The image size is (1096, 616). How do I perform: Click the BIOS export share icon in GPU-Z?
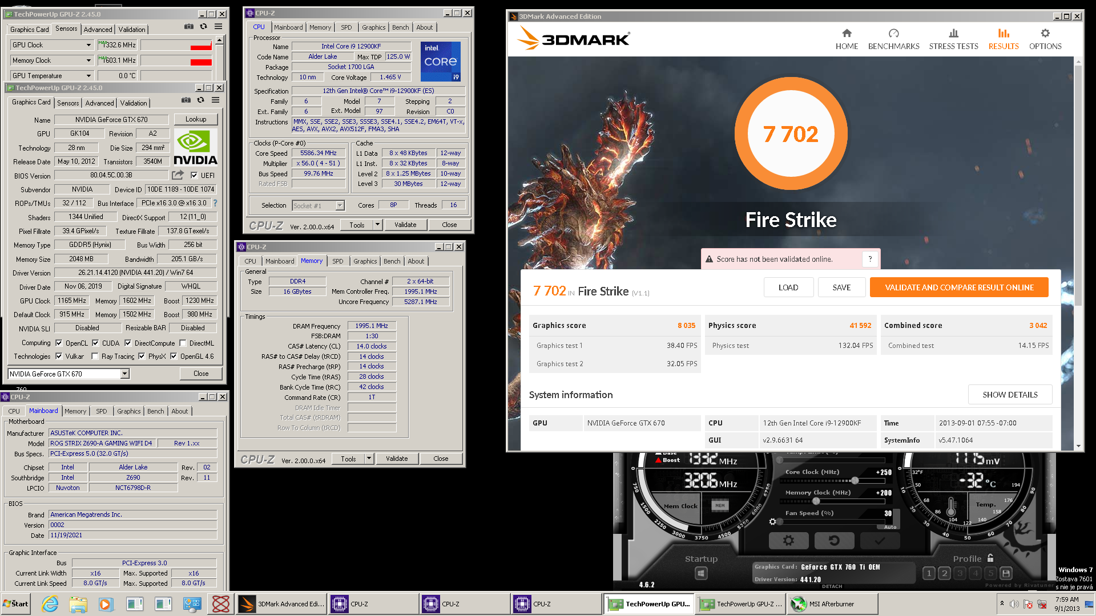pyautogui.click(x=178, y=175)
